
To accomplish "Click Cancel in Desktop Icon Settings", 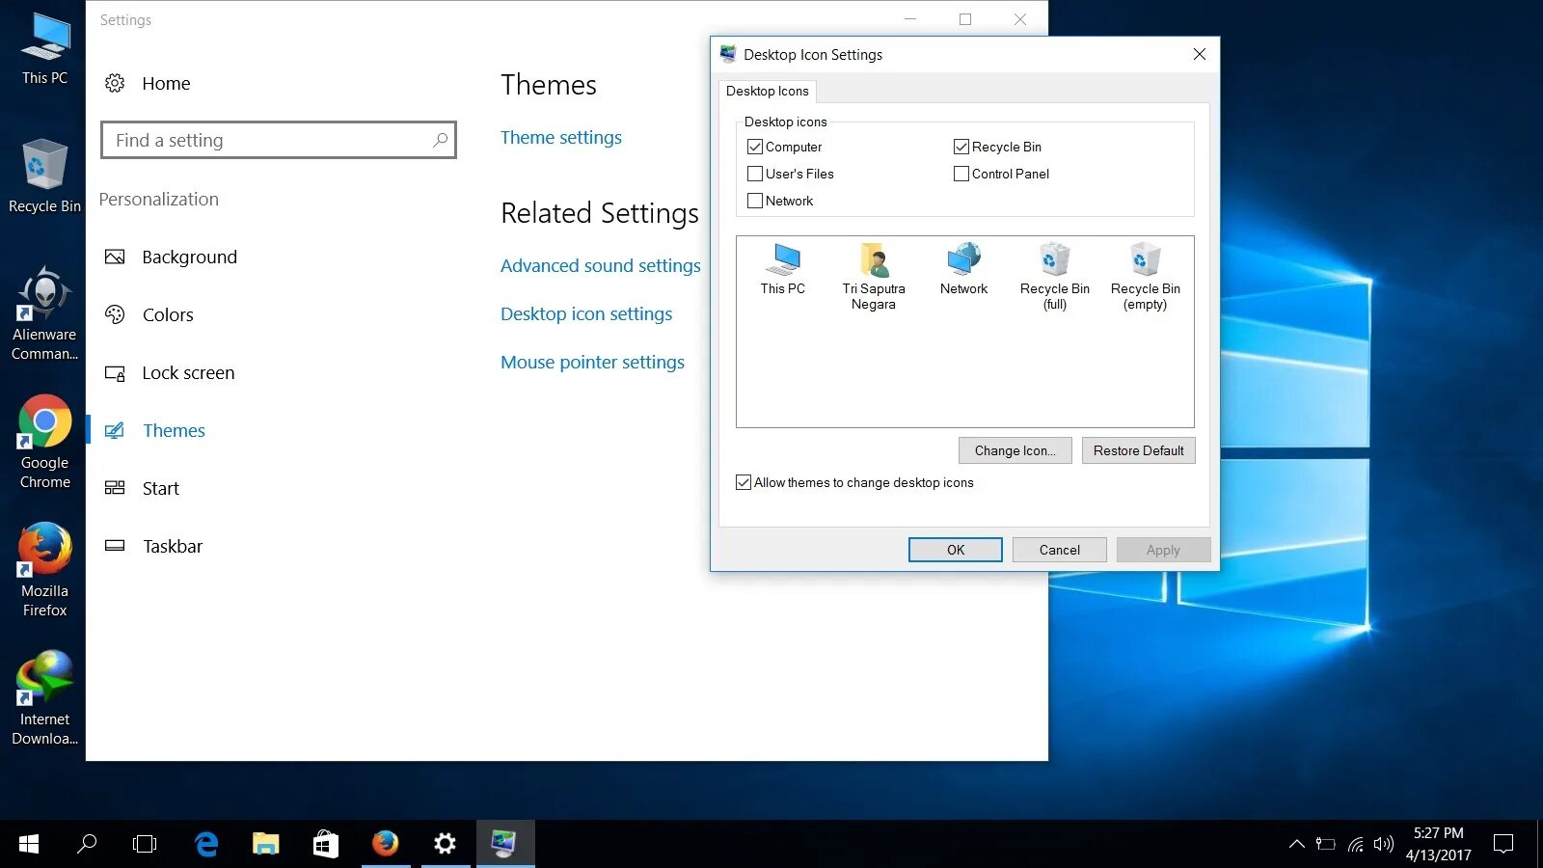I will tap(1060, 550).
